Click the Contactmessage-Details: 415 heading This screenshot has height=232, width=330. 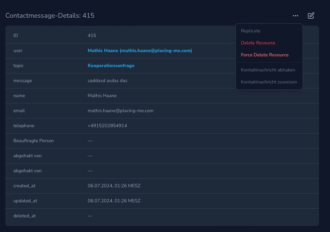[x=50, y=16]
